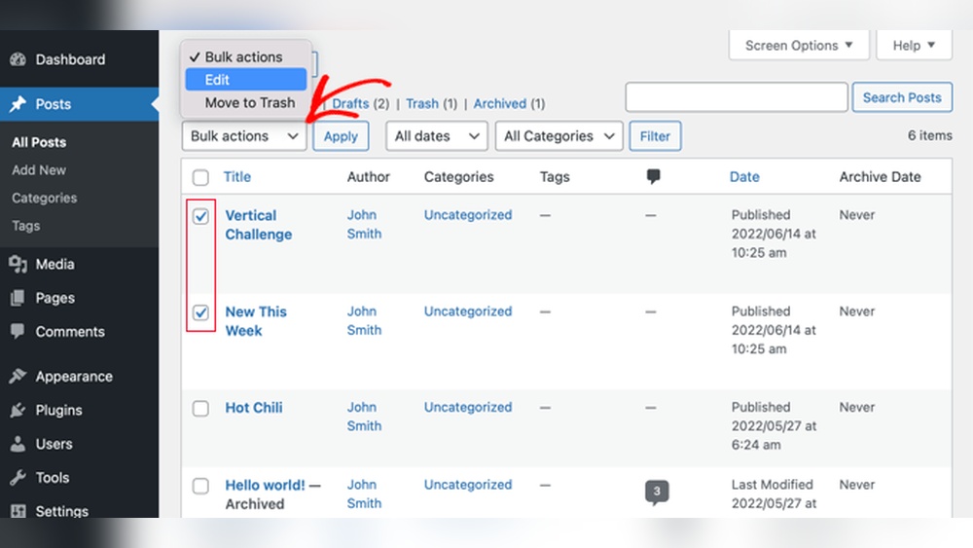Image resolution: width=973 pixels, height=548 pixels.
Task: Open the All Categories dropdown
Action: click(x=559, y=136)
